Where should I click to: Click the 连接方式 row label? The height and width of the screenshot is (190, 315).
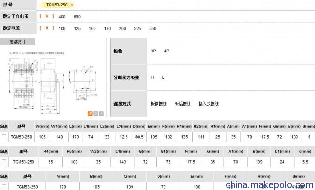tap(122, 104)
